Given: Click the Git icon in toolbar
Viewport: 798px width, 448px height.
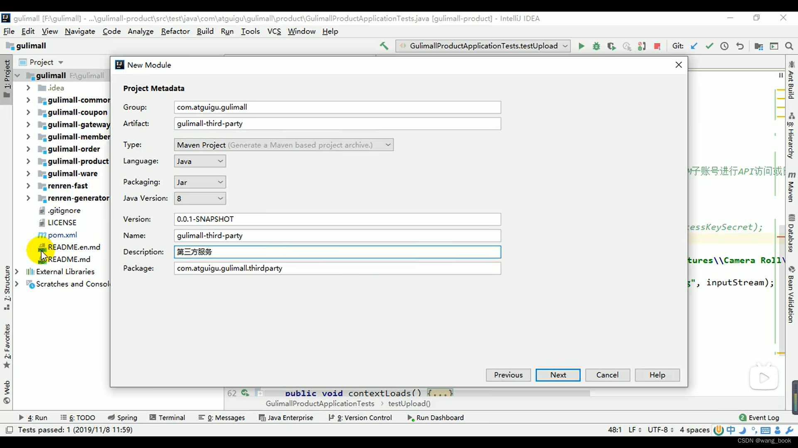Looking at the screenshot, I should [x=680, y=46].
